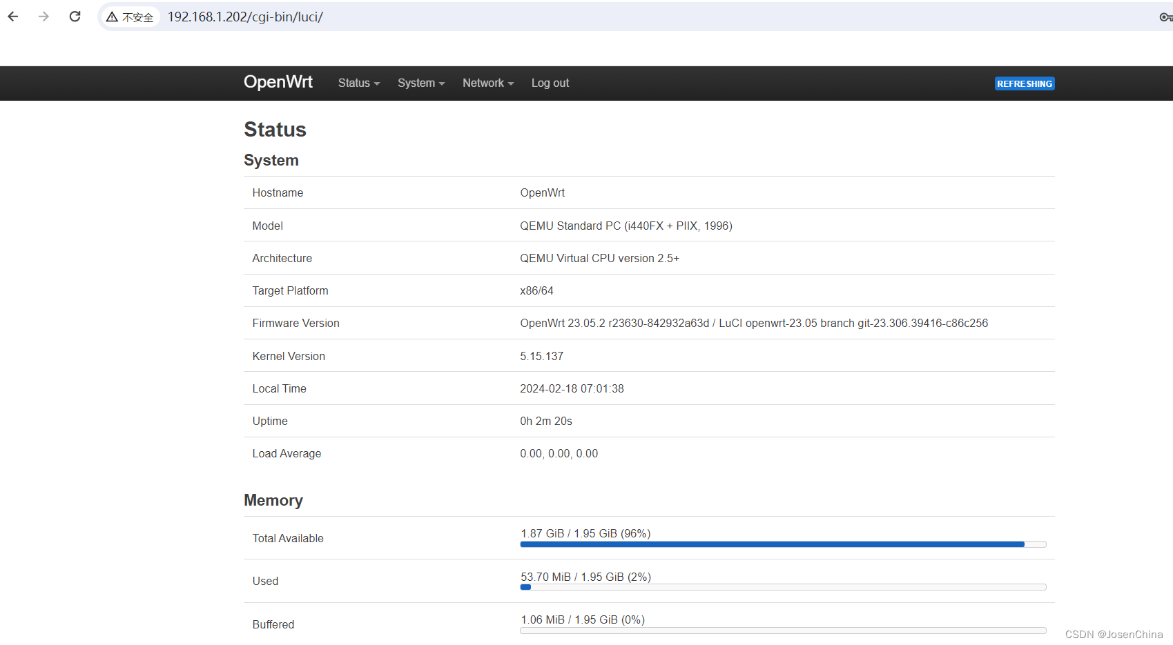Select the Model value QEMU Standard PC
The width and height of the screenshot is (1173, 645).
click(x=626, y=226)
